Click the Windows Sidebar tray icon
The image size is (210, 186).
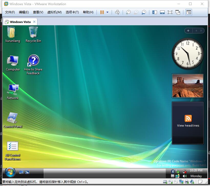(x=177, y=176)
